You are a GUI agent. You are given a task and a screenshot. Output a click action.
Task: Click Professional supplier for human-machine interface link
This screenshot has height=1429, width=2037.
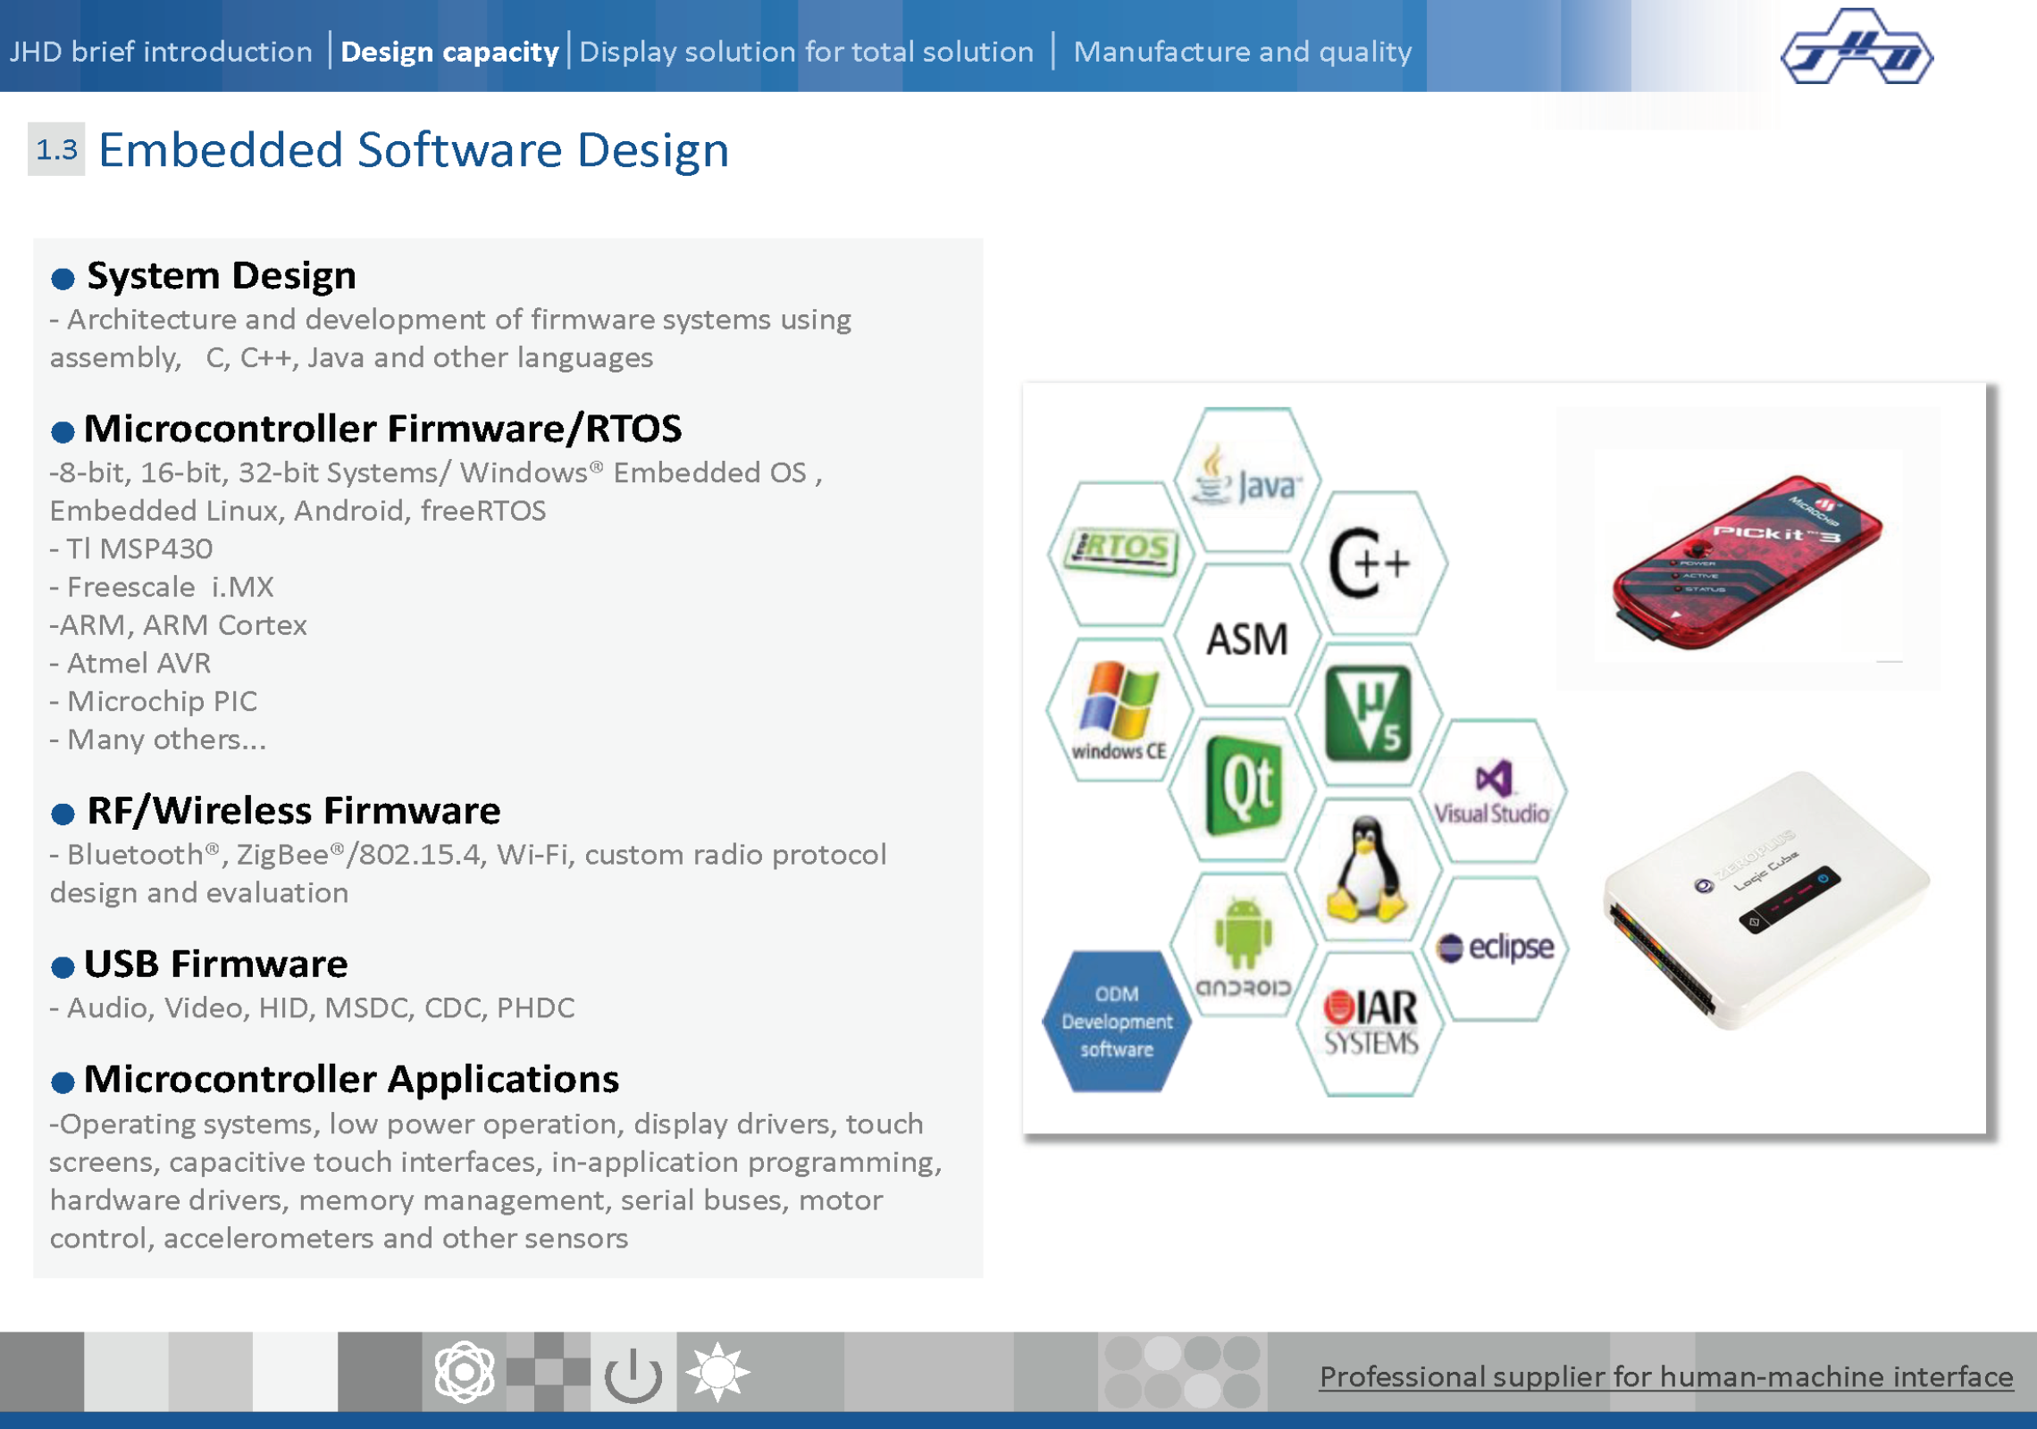click(x=1665, y=1376)
